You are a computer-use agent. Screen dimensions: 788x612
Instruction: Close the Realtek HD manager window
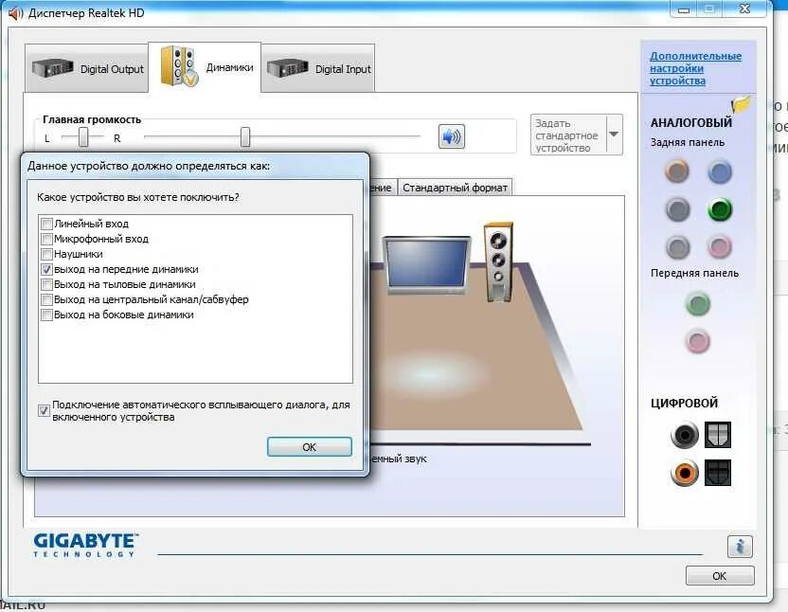point(744,9)
